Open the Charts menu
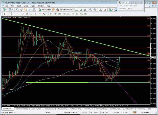The image size is (158, 115). pyautogui.click(x=26, y=6)
